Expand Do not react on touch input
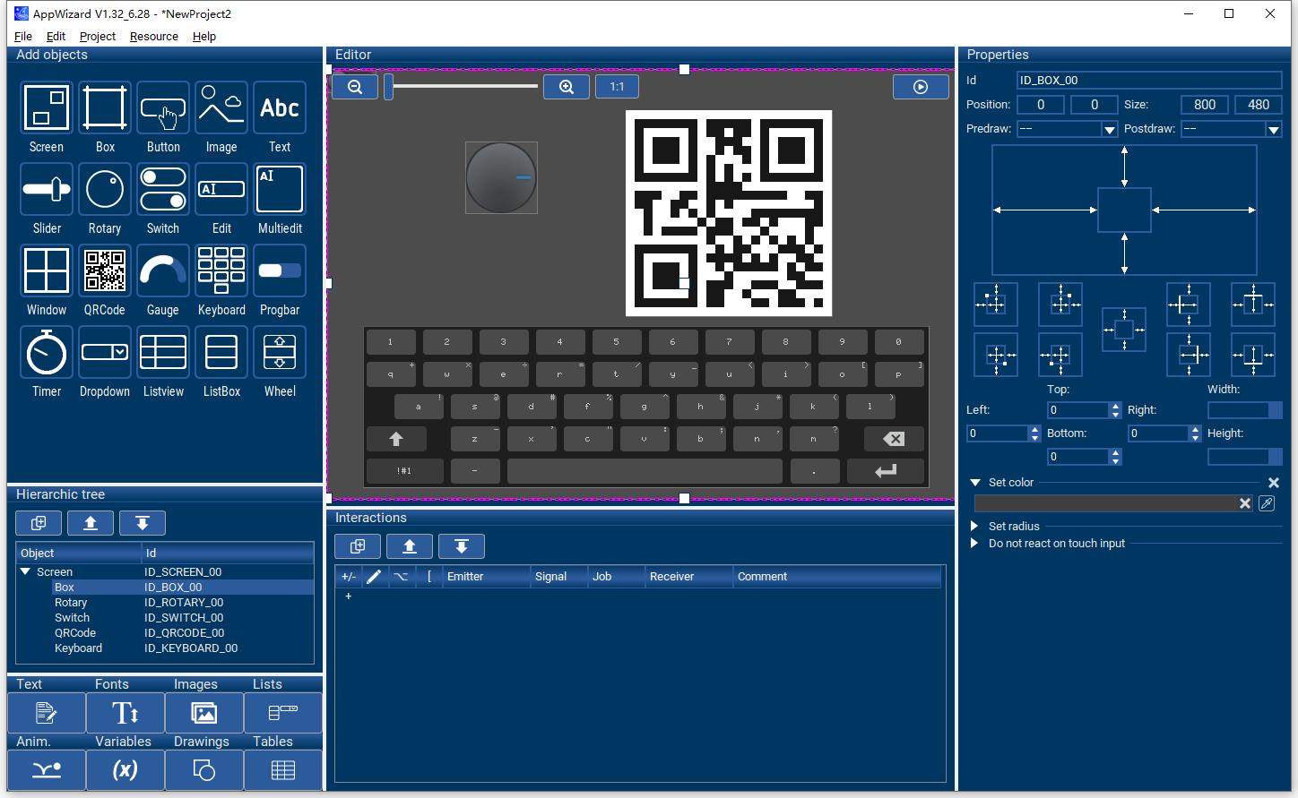 pyautogui.click(x=974, y=544)
